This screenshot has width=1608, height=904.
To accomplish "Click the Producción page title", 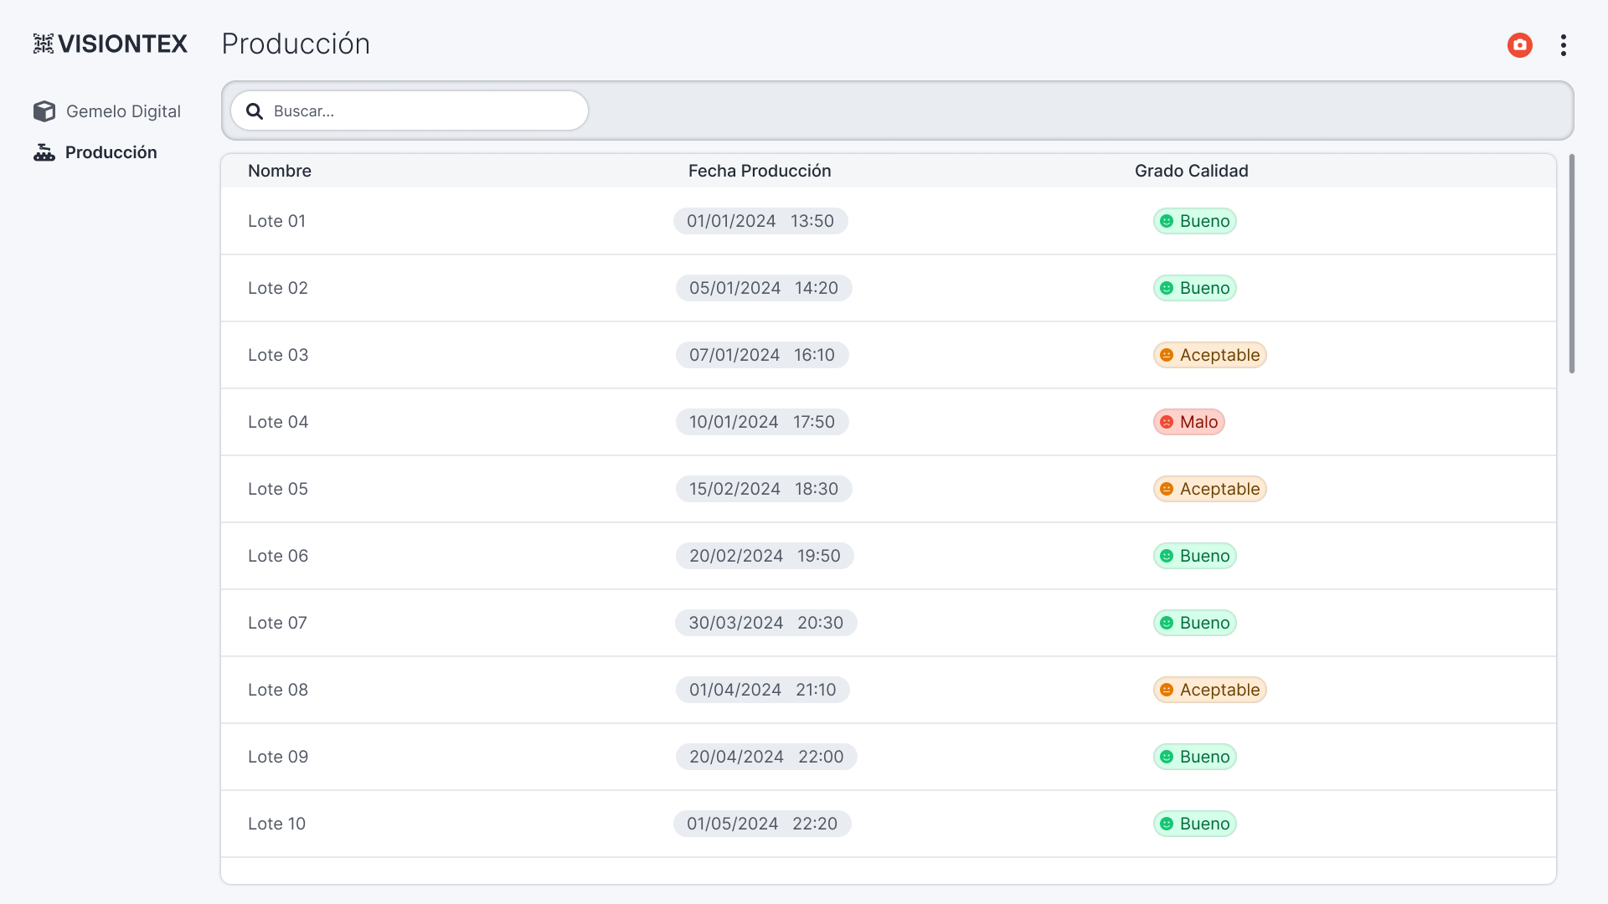I will pos(296,44).
